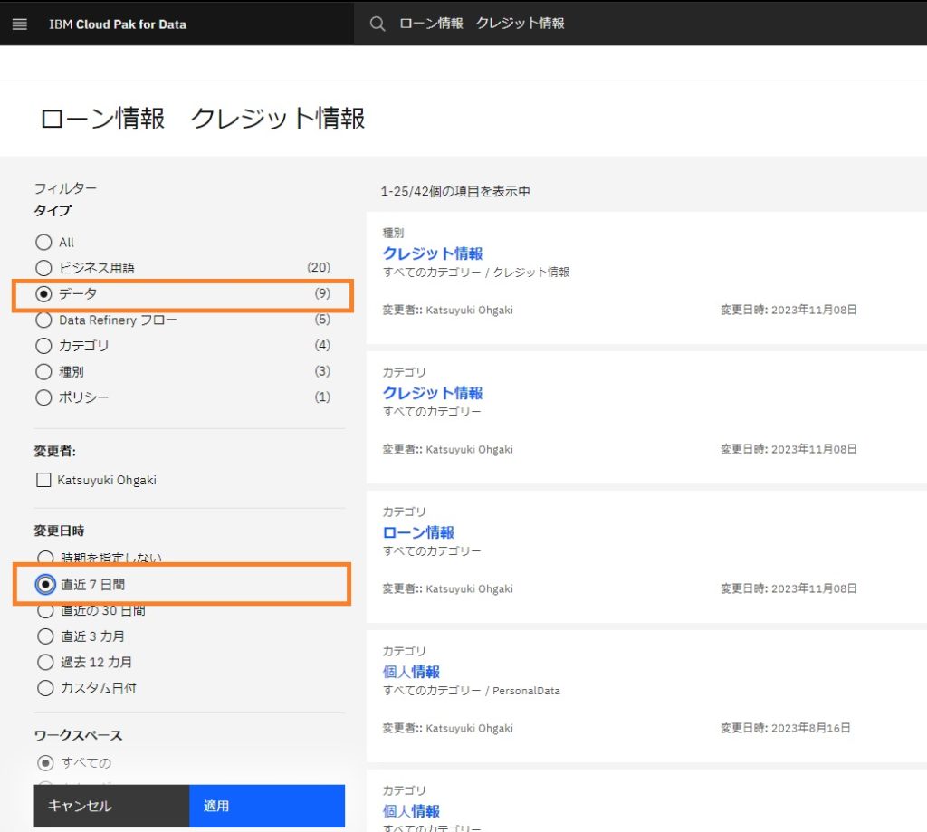927x832 pixels.
Task: Click the キャンセル button
Action: click(x=111, y=806)
